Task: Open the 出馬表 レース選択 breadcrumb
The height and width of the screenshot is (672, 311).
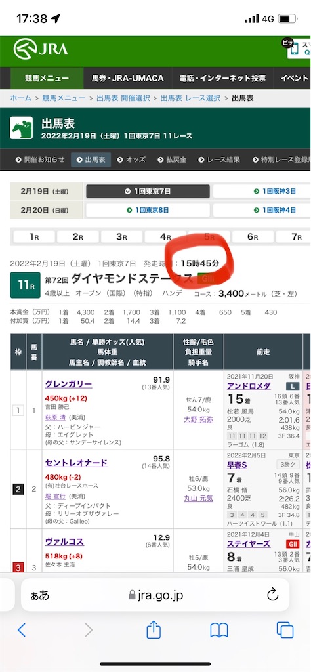Action: pyautogui.click(x=191, y=98)
